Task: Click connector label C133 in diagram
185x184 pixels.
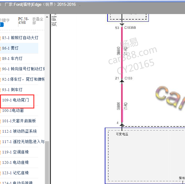Action: (x=128, y=78)
